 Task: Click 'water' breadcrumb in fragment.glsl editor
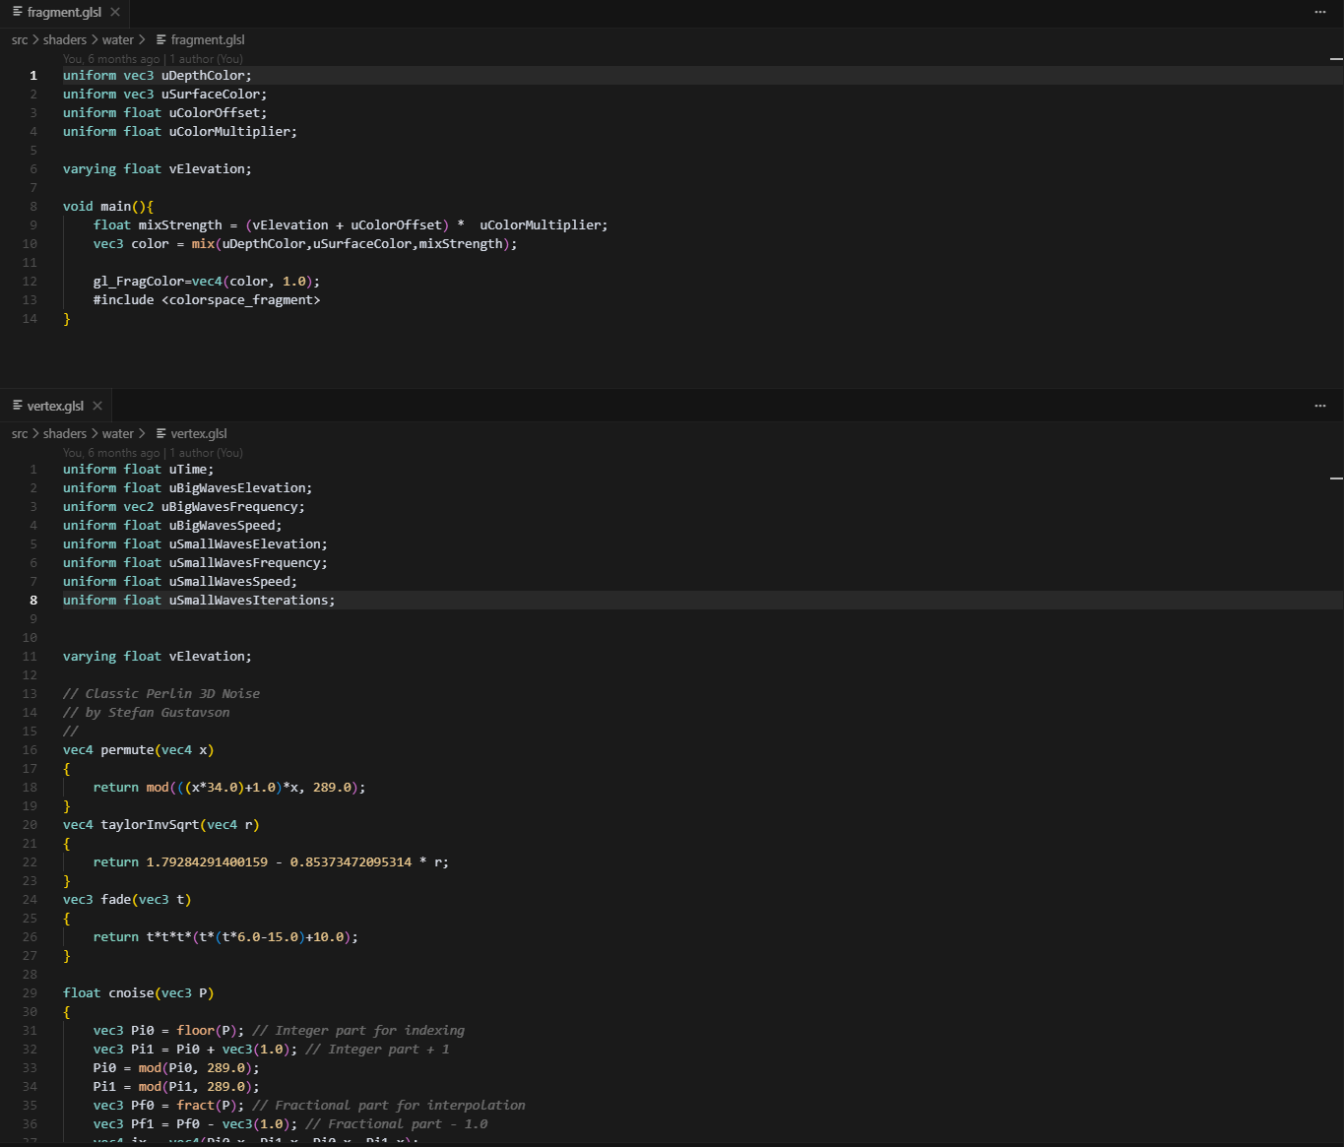(117, 40)
